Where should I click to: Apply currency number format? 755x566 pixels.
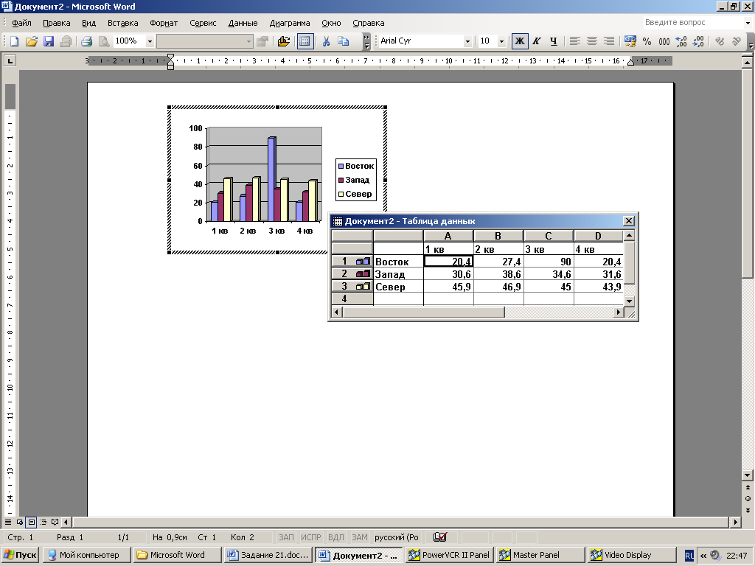(630, 41)
